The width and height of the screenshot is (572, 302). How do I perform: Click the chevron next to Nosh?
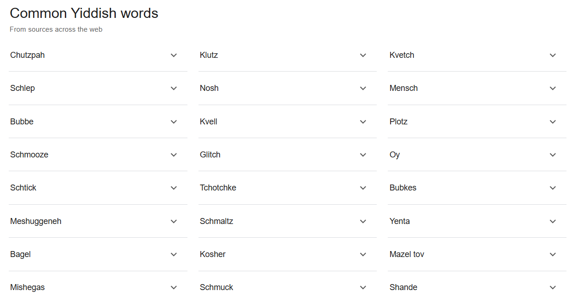363,88
